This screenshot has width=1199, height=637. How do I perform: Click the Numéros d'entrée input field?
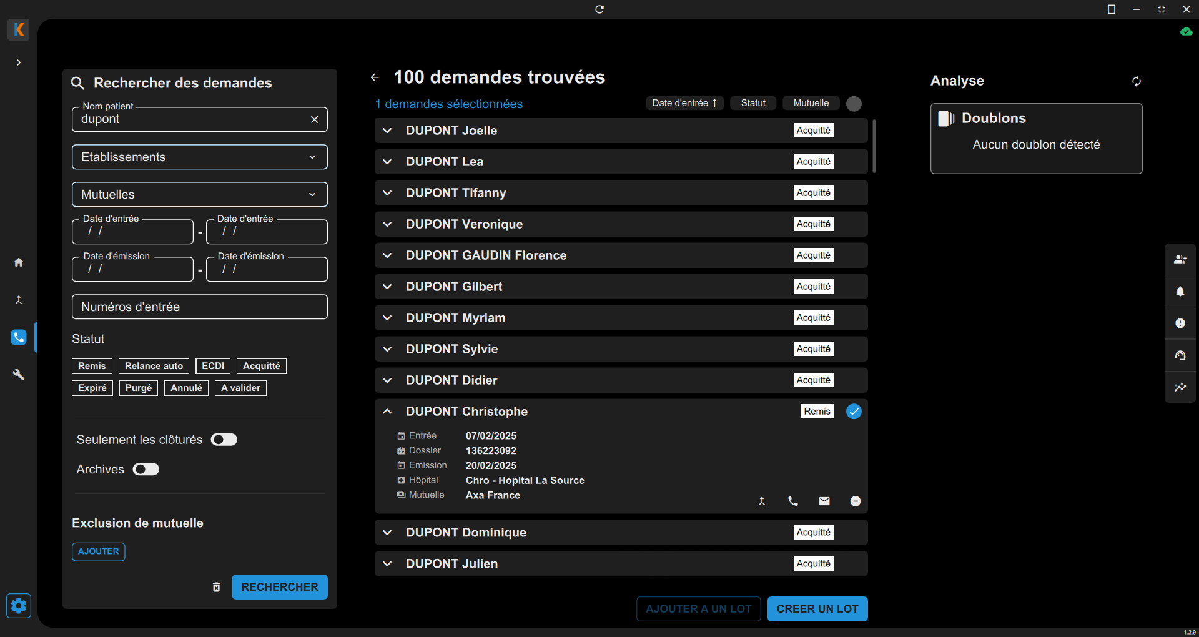[x=200, y=307]
